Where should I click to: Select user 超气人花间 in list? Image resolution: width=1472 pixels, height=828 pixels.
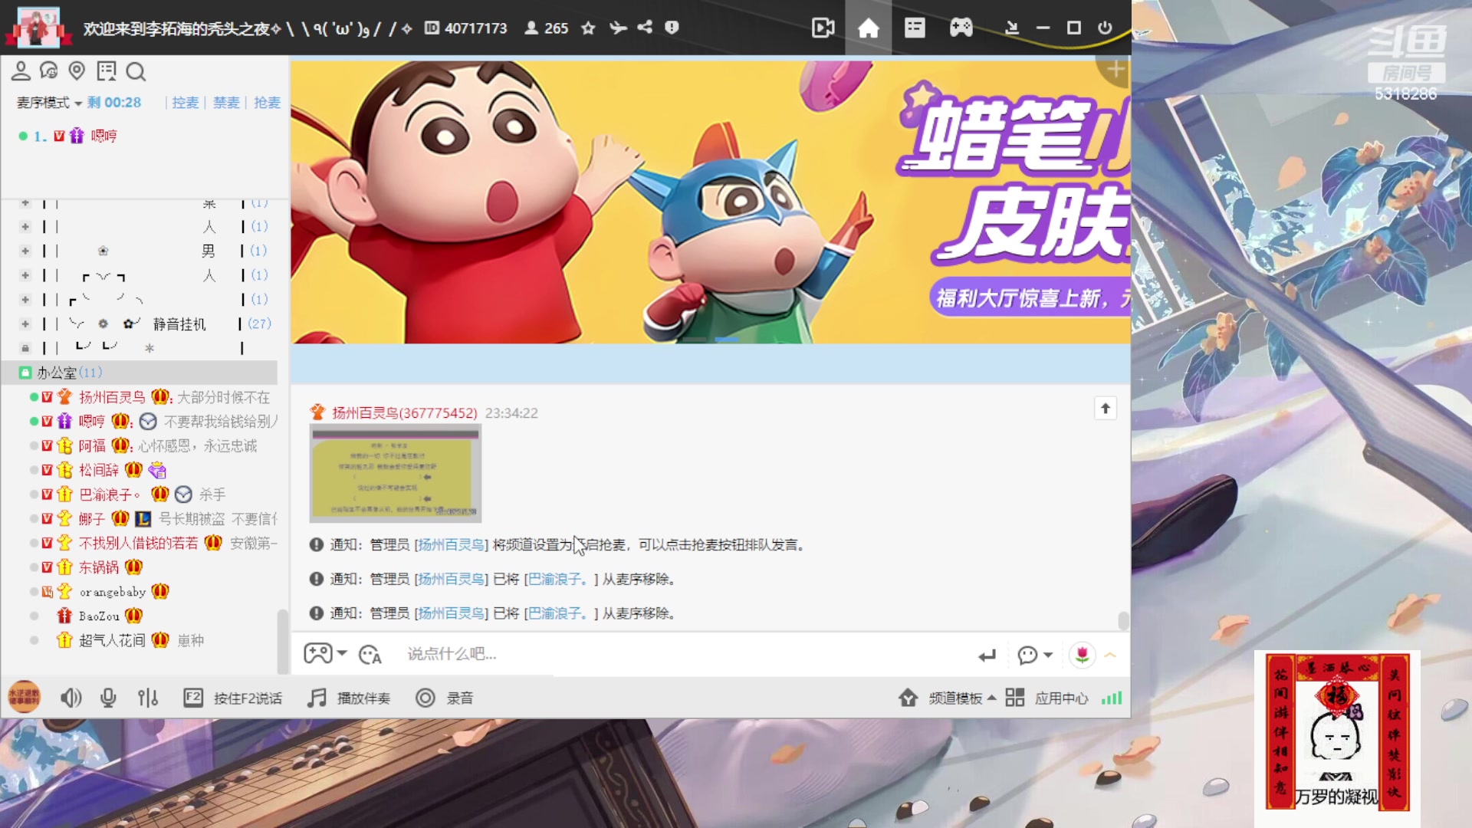coord(112,640)
